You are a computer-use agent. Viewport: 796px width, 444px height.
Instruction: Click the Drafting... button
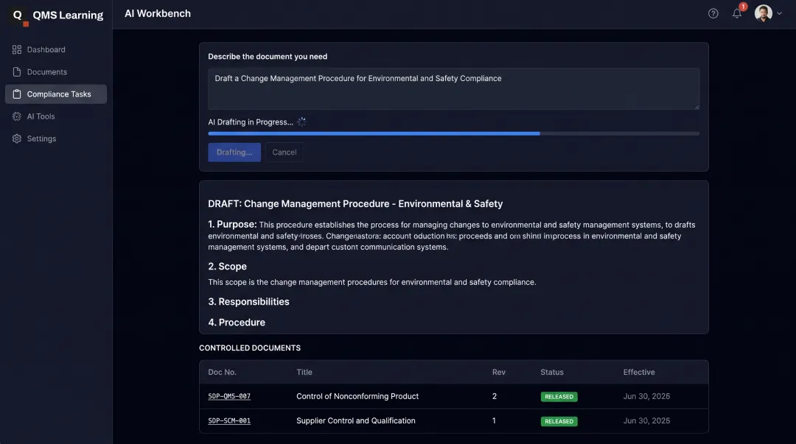pyautogui.click(x=234, y=152)
